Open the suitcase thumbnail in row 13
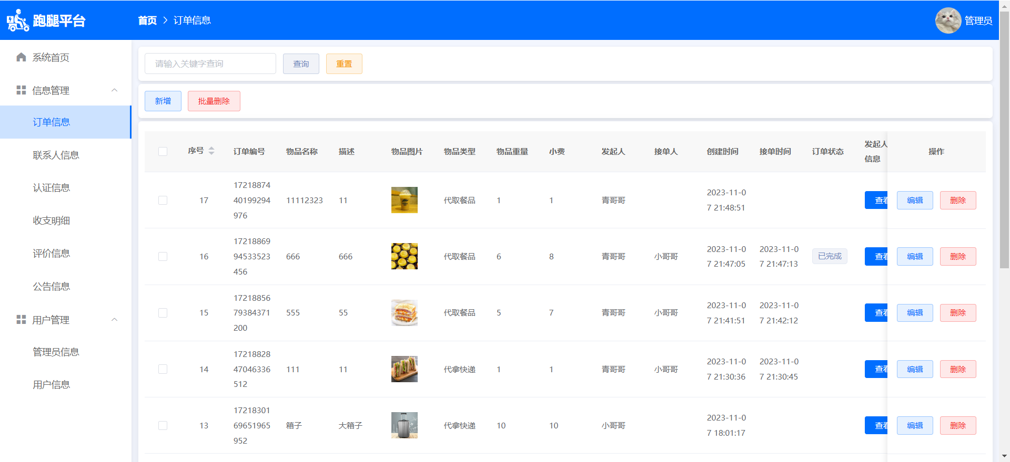Screen dimensions: 1010x462 (x=405, y=425)
